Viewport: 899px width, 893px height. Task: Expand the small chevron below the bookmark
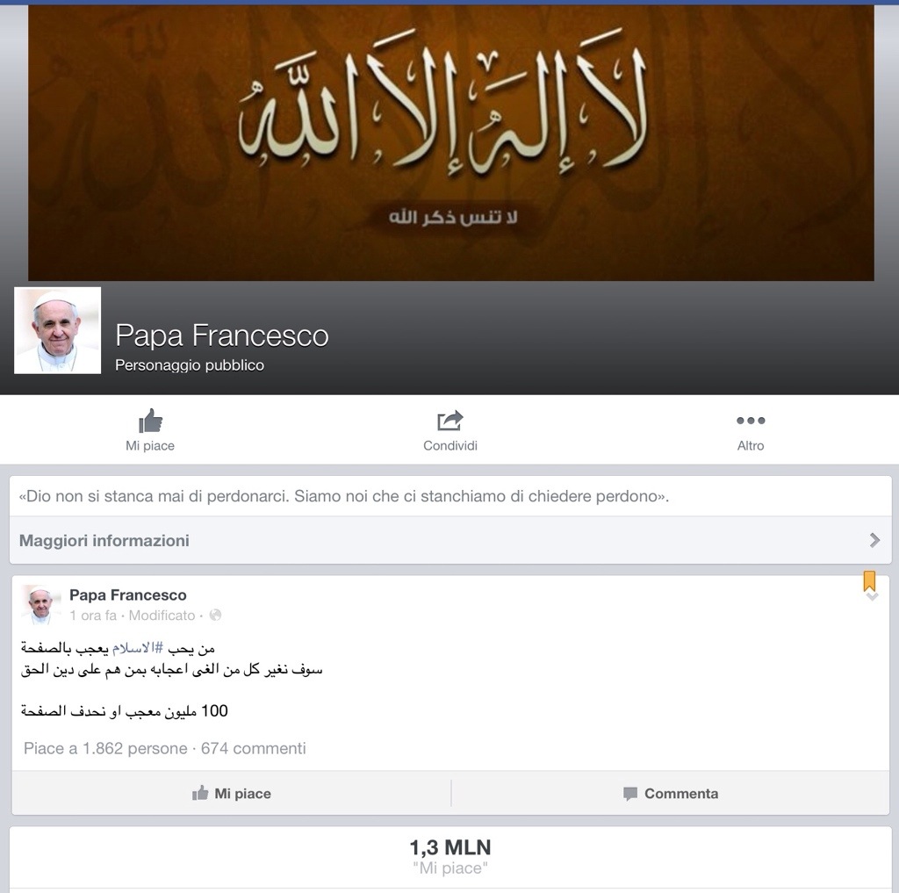872,597
